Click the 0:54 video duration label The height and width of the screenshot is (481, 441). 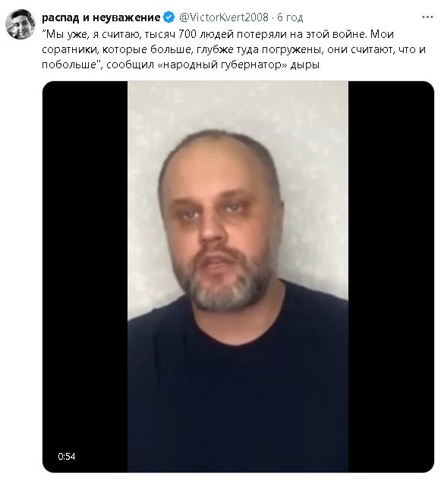click(x=67, y=456)
